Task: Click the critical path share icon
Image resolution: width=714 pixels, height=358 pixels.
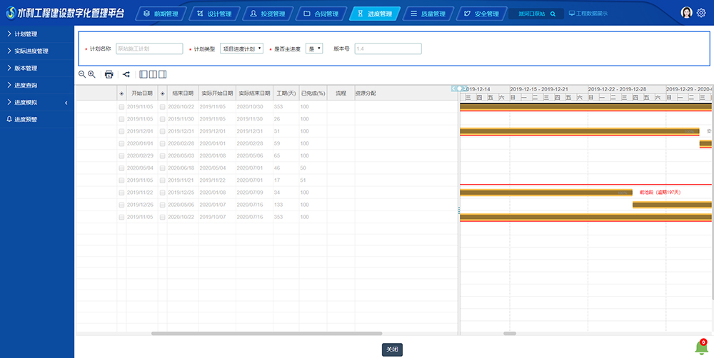Action: click(x=126, y=74)
